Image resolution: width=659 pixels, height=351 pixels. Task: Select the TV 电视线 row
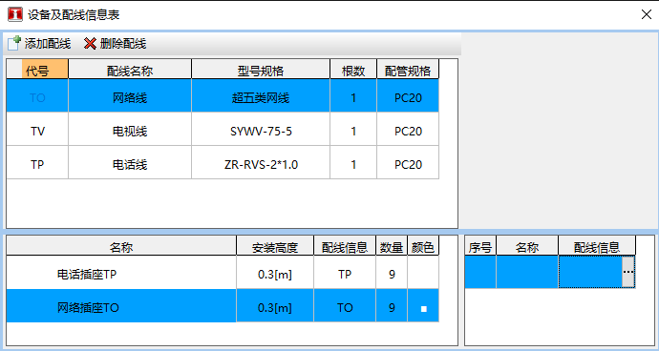(x=223, y=132)
